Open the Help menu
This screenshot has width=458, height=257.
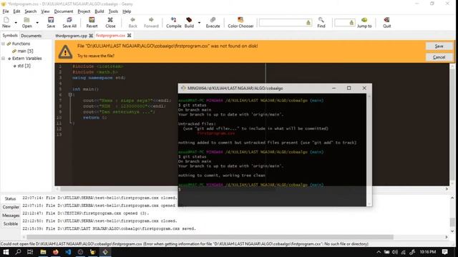pos(127,11)
